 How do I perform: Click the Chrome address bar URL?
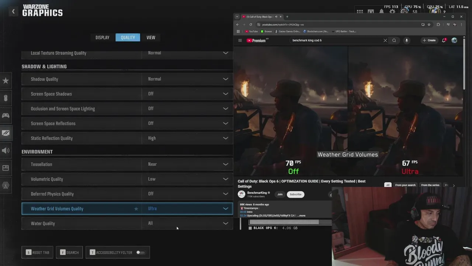[x=283, y=24]
